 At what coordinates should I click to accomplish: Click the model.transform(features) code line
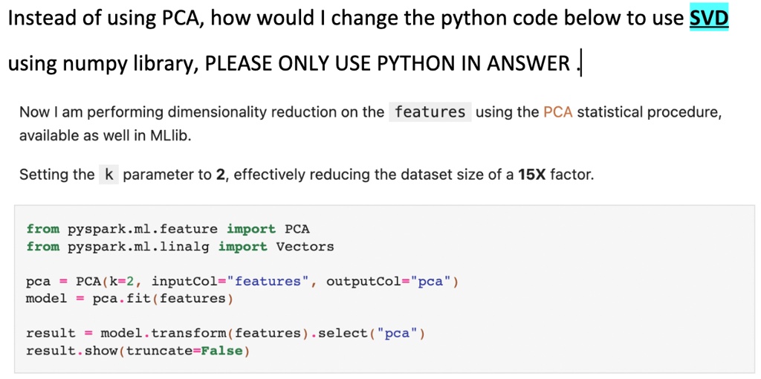(x=226, y=334)
